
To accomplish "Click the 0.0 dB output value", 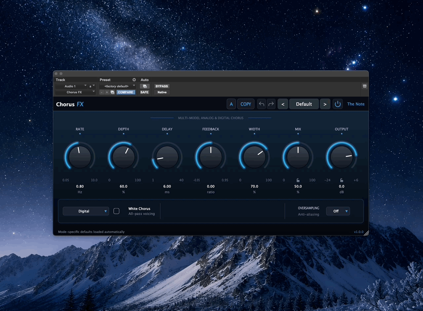I will (x=342, y=186).
